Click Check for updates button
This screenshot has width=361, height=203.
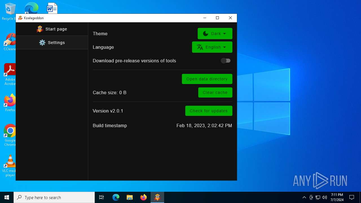tap(209, 111)
